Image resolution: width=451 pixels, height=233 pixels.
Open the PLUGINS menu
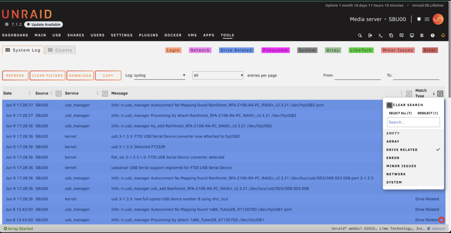pos(149,35)
